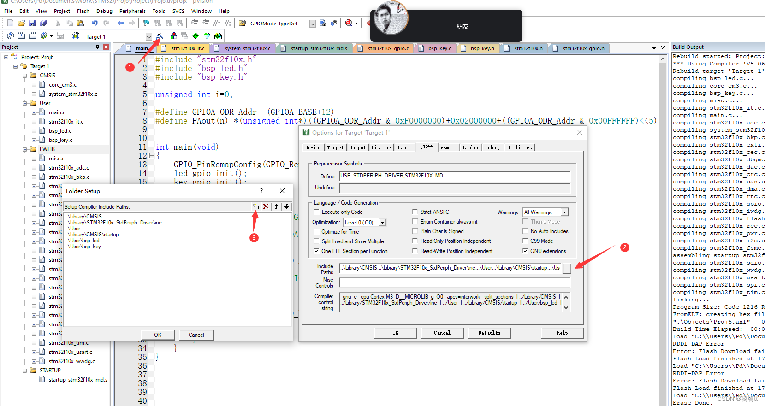Open the Target 1 selection dropdown arrow
The width and height of the screenshot is (765, 406).
(148, 36)
